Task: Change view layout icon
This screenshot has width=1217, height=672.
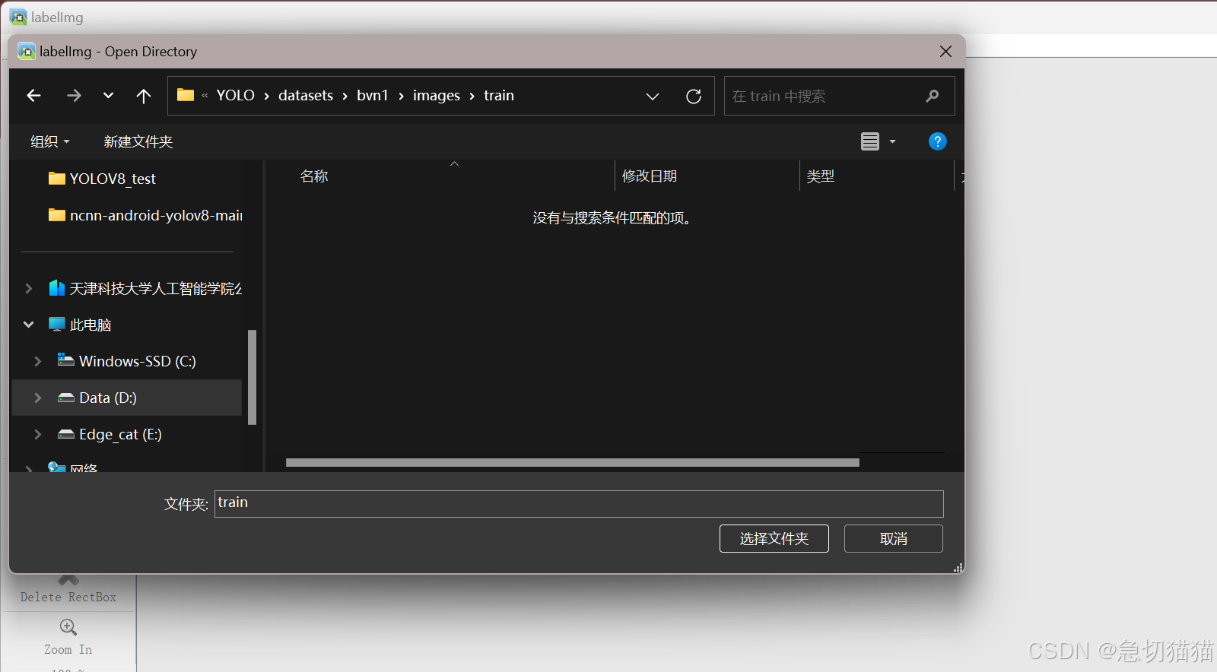Action: click(x=870, y=141)
